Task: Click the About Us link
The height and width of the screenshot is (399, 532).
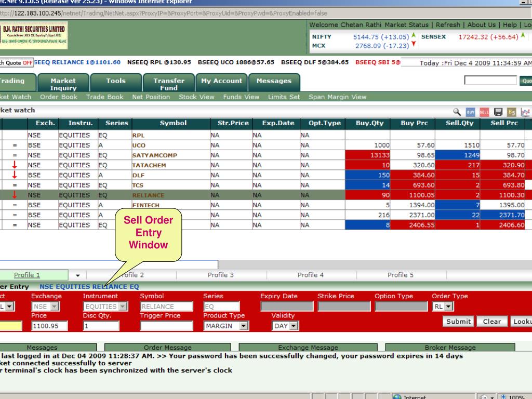Action: pos(482,25)
